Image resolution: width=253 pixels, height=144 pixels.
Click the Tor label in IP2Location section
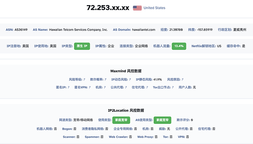166,137
